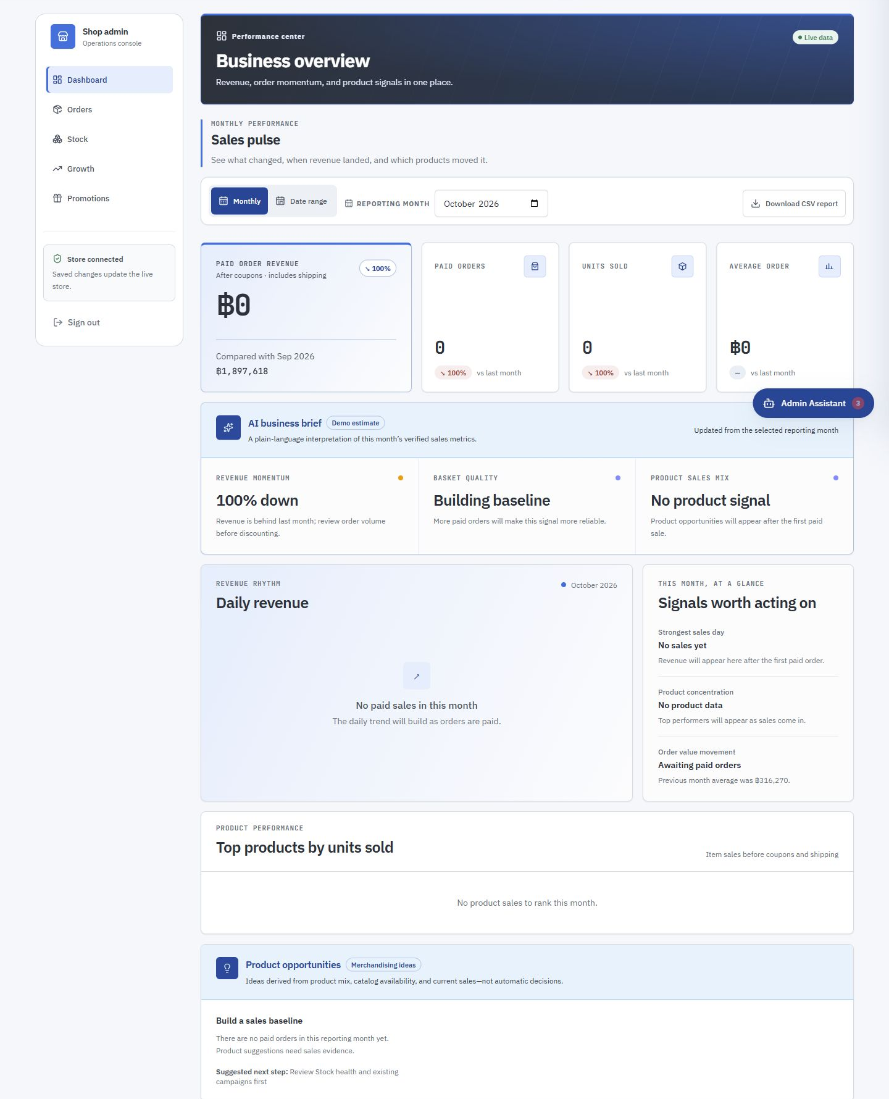Click the Orders box icon
This screenshot has height=1099, width=889.
[57, 109]
